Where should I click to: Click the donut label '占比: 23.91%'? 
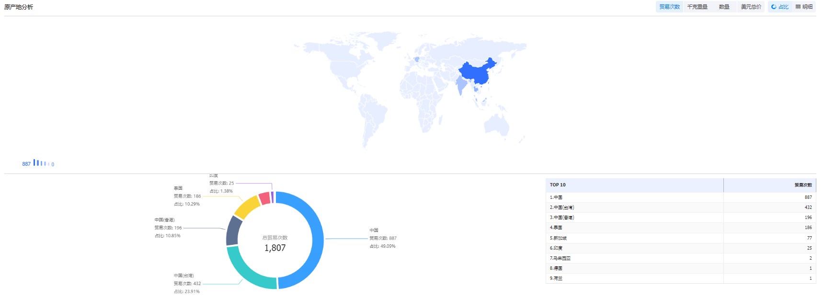point(187,292)
